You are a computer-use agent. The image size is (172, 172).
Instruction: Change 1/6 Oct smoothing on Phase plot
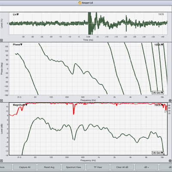[x=158, y=92]
